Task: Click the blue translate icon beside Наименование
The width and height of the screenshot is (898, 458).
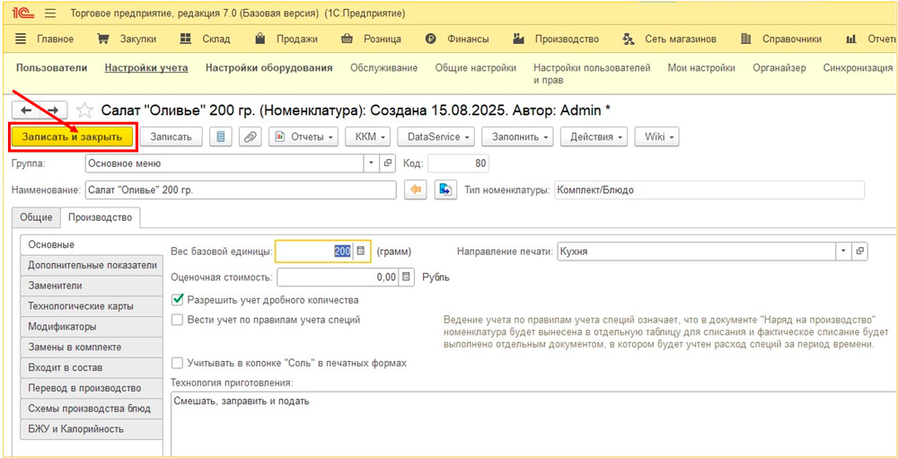Action: [x=445, y=190]
